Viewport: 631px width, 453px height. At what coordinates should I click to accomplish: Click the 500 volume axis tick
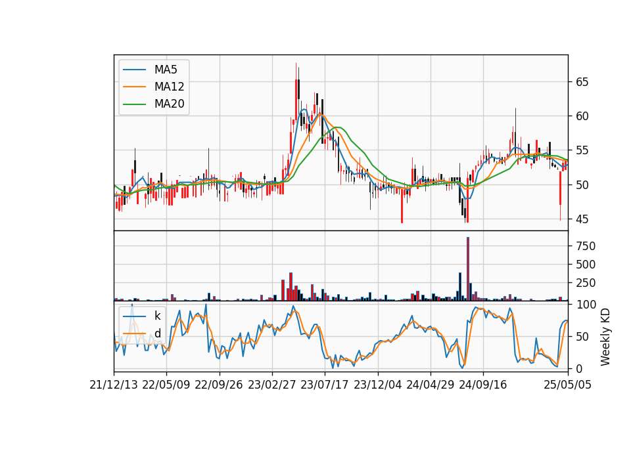click(x=586, y=265)
